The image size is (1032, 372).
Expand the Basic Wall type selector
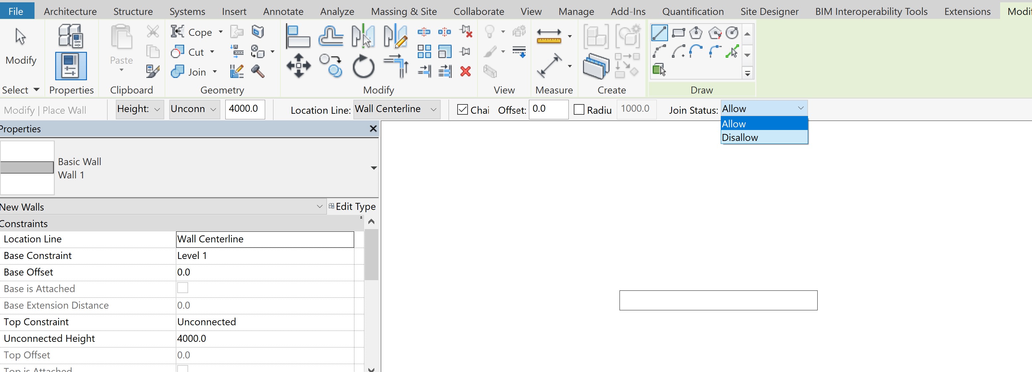click(x=373, y=168)
